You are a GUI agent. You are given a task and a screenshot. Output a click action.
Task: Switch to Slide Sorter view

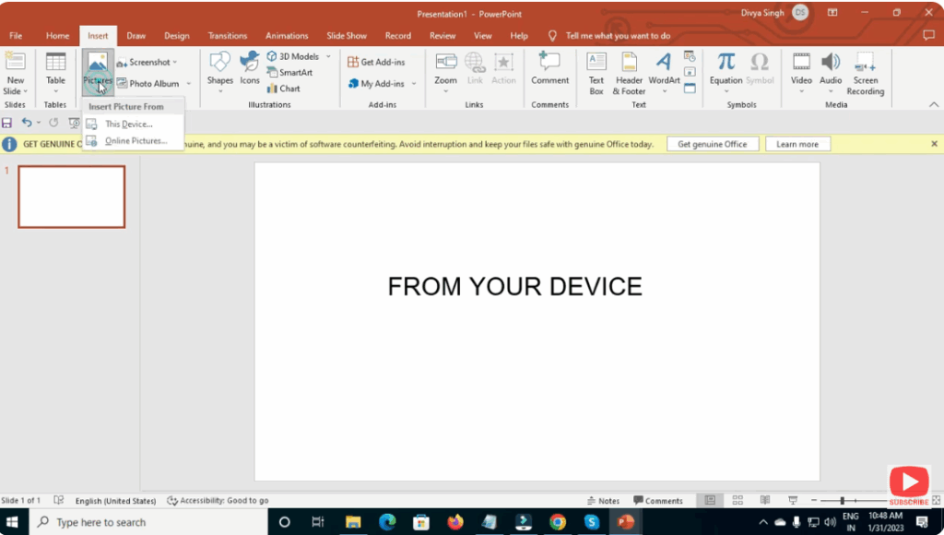point(737,500)
